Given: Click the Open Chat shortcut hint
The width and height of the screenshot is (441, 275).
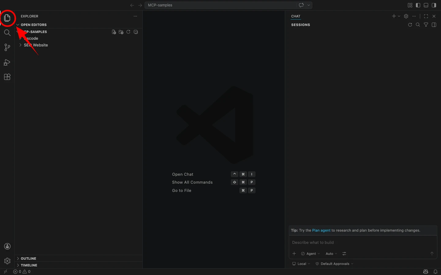Looking at the screenshot, I should pyautogui.click(x=183, y=174).
